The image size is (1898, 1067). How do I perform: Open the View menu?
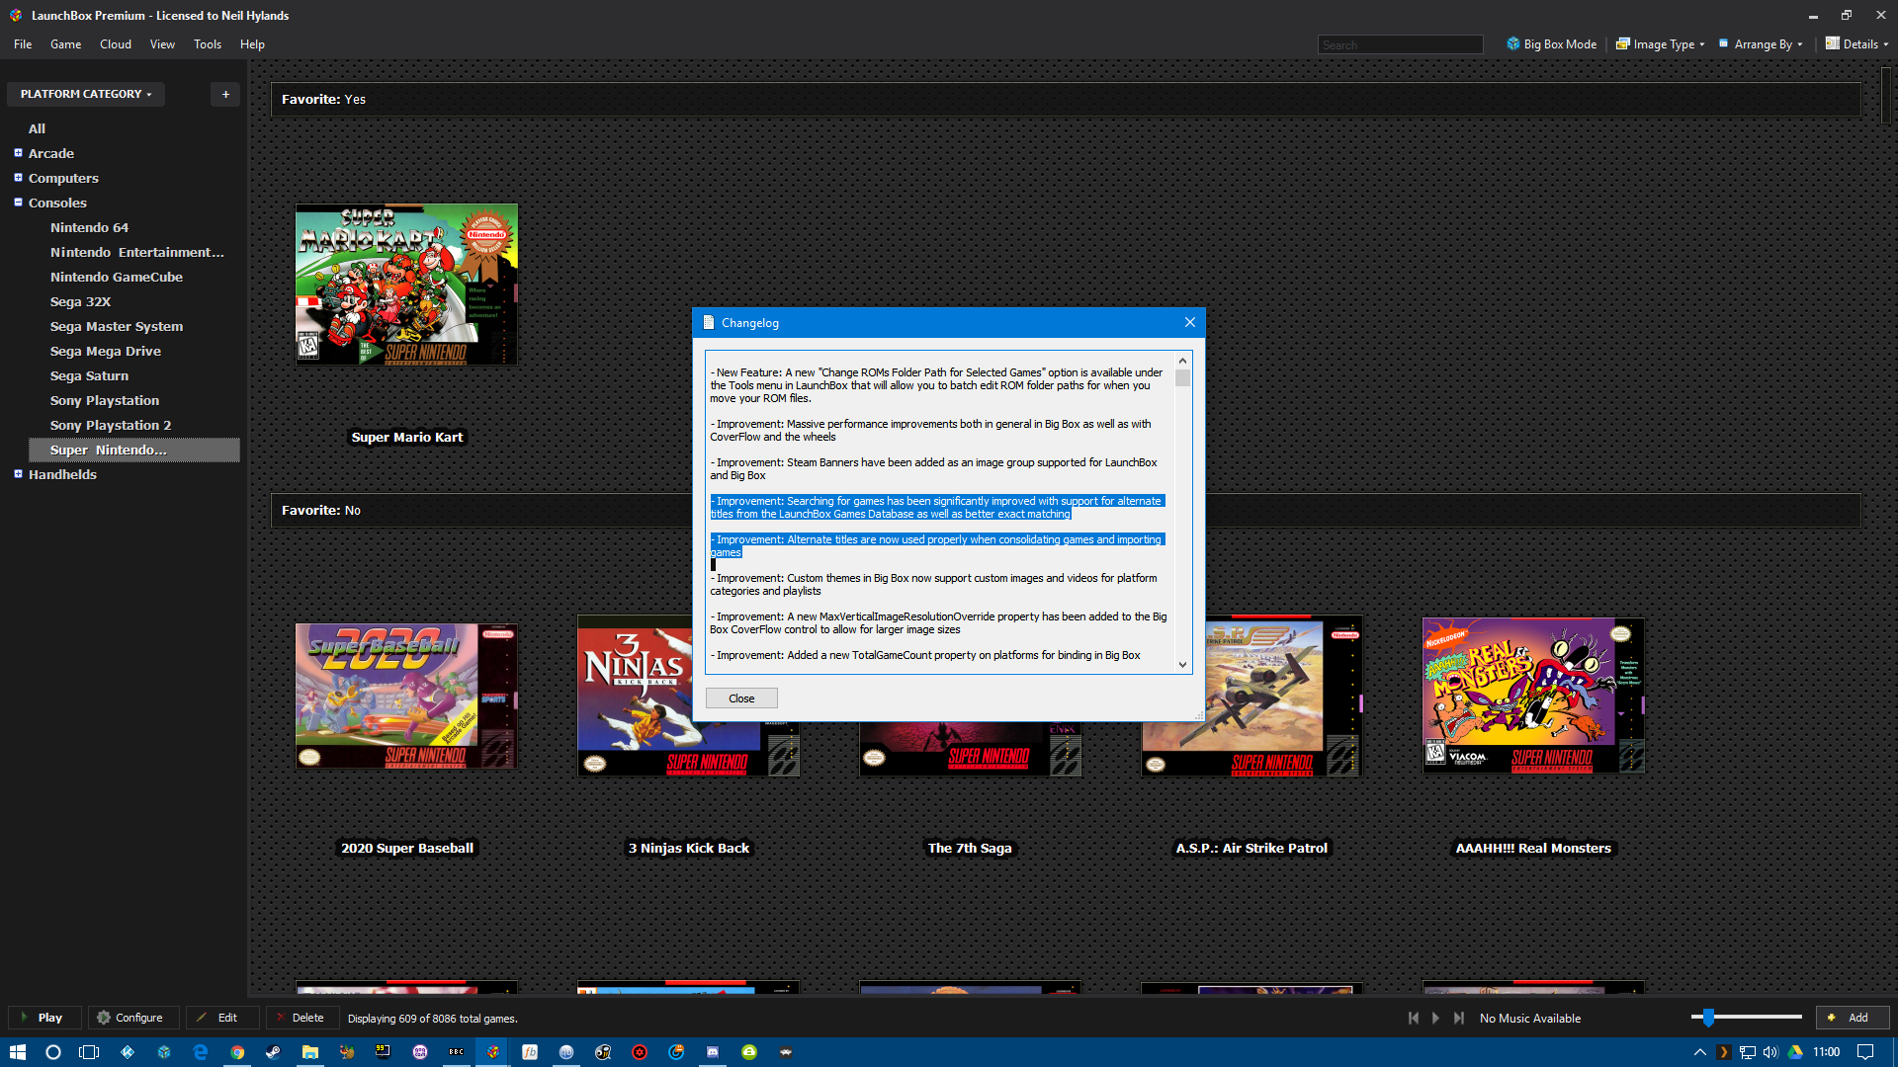[162, 44]
